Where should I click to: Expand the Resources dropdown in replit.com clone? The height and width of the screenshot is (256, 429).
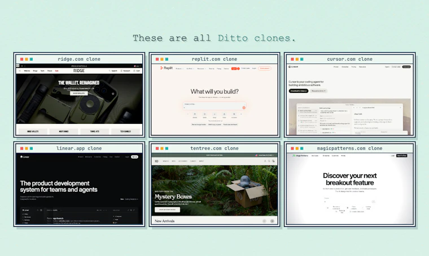[x=202, y=69]
